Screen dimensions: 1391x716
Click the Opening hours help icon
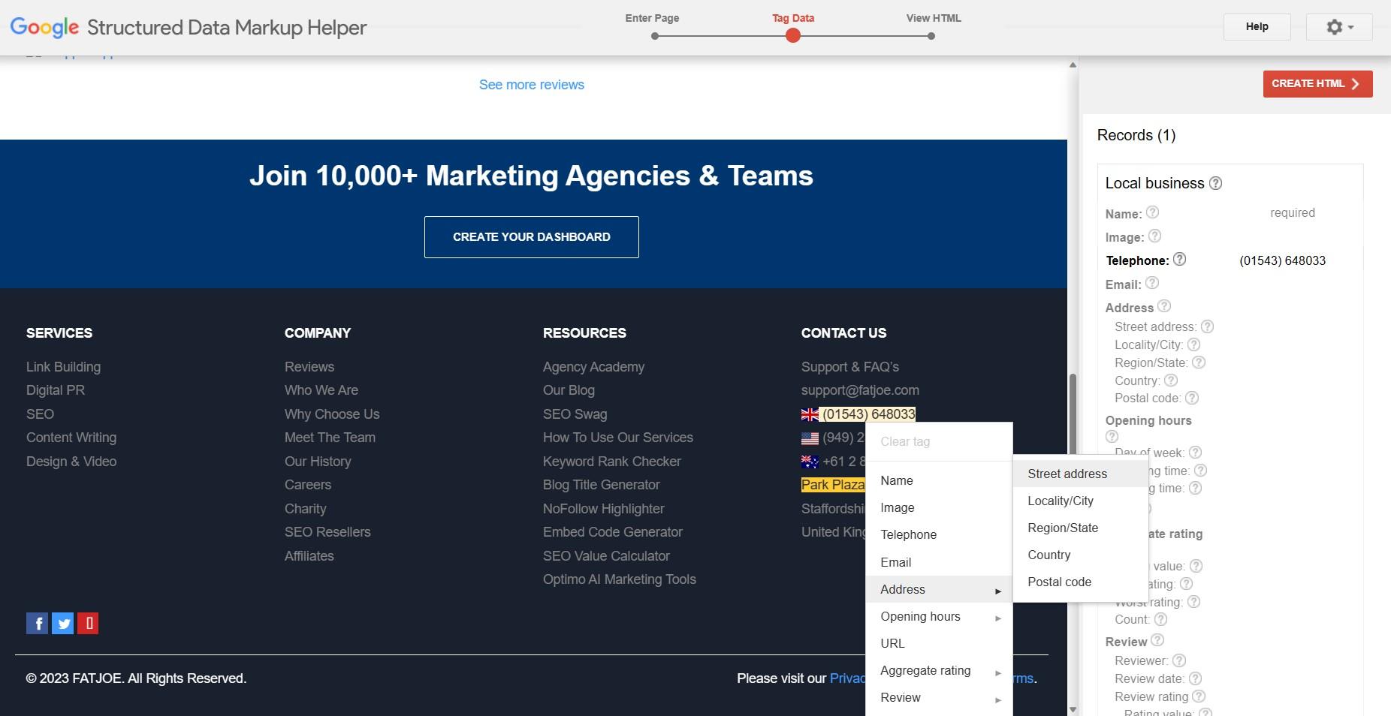[1112, 436]
